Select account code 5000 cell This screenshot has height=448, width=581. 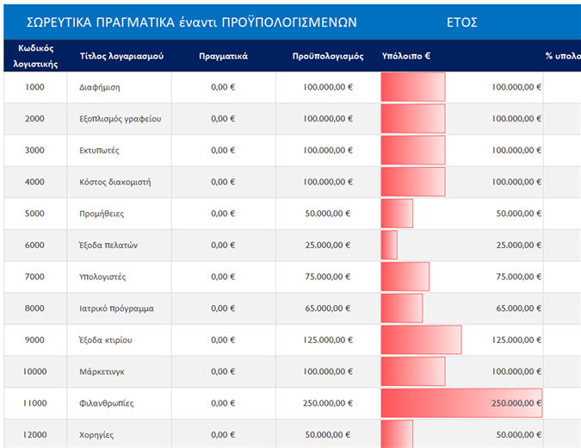pos(35,214)
